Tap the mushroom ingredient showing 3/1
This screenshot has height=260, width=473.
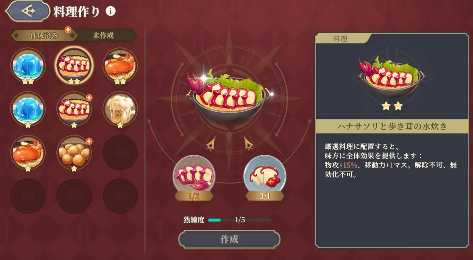point(264,178)
